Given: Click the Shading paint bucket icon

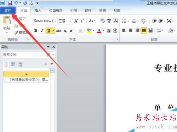Looking at the screenshot, I should [171, 30].
